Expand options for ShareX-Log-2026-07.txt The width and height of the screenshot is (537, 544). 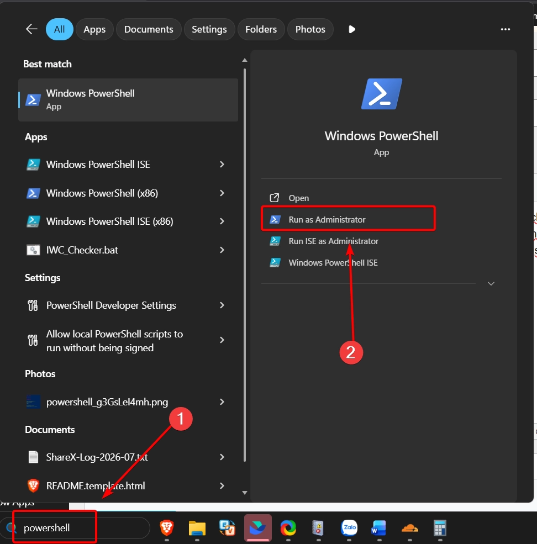222,457
